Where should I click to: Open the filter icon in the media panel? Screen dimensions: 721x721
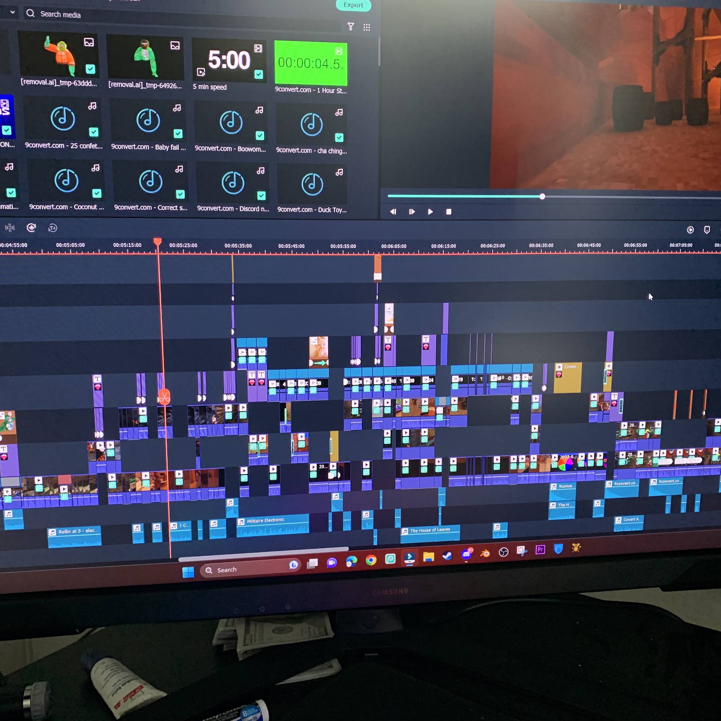click(x=351, y=27)
